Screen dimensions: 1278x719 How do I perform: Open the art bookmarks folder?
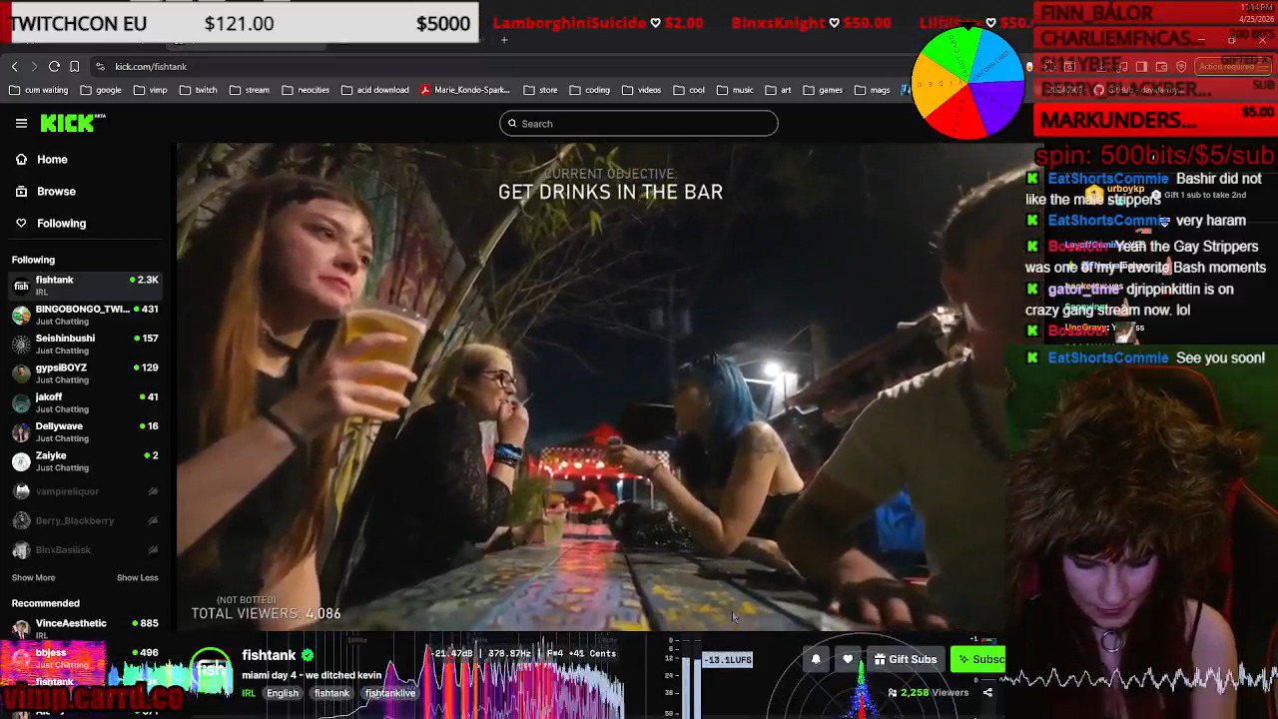(777, 90)
